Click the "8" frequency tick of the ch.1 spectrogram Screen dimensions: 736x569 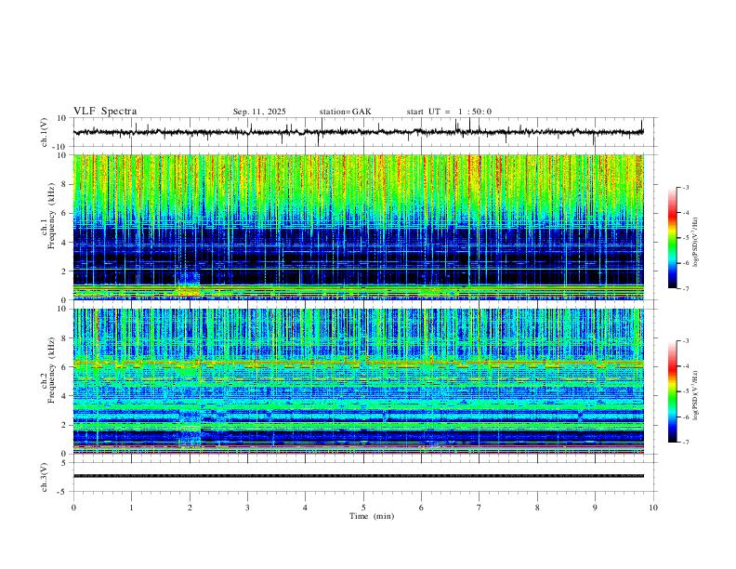pos(65,184)
